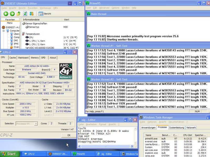Select the IPMI item in EVEREST tree
Screen dimensions: 210x157
tap(14, 44)
